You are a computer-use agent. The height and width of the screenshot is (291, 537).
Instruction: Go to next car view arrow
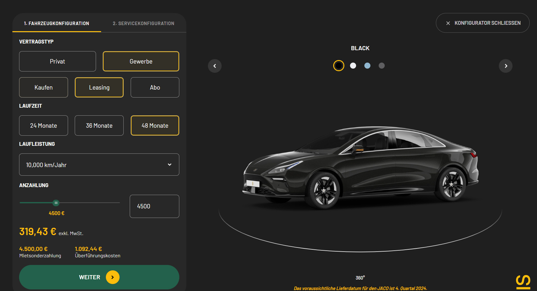click(506, 66)
